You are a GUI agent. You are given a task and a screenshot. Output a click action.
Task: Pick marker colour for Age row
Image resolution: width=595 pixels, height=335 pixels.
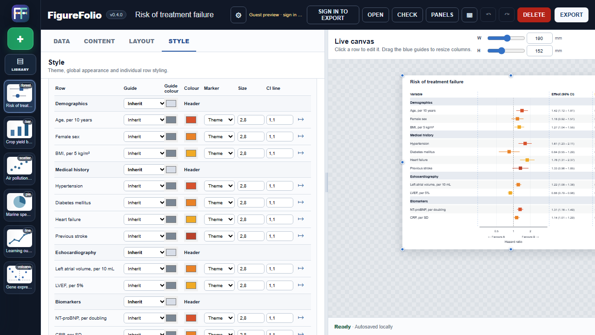191,120
